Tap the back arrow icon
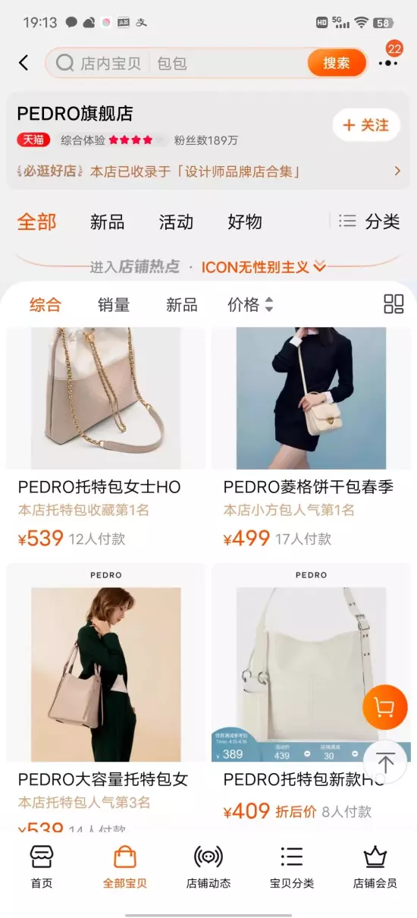The image size is (417, 918). tap(24, 63)
